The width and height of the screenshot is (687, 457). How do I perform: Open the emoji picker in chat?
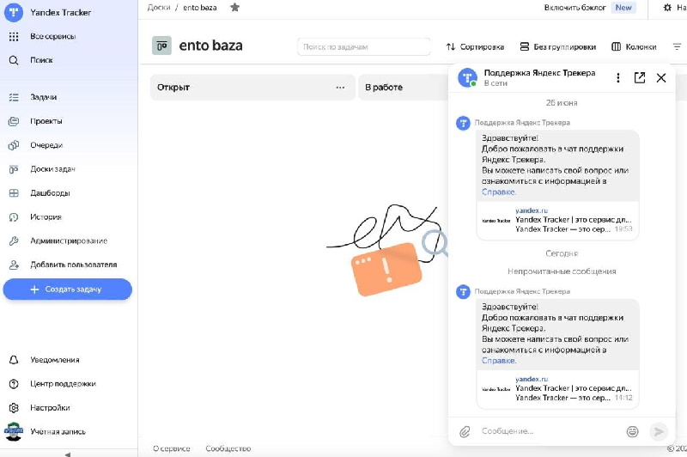click(632, 431)
